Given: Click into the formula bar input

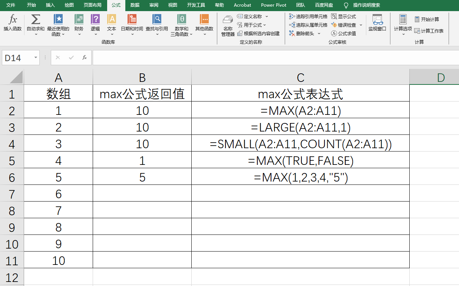Looking at the screenshot, I should [275, 57].
